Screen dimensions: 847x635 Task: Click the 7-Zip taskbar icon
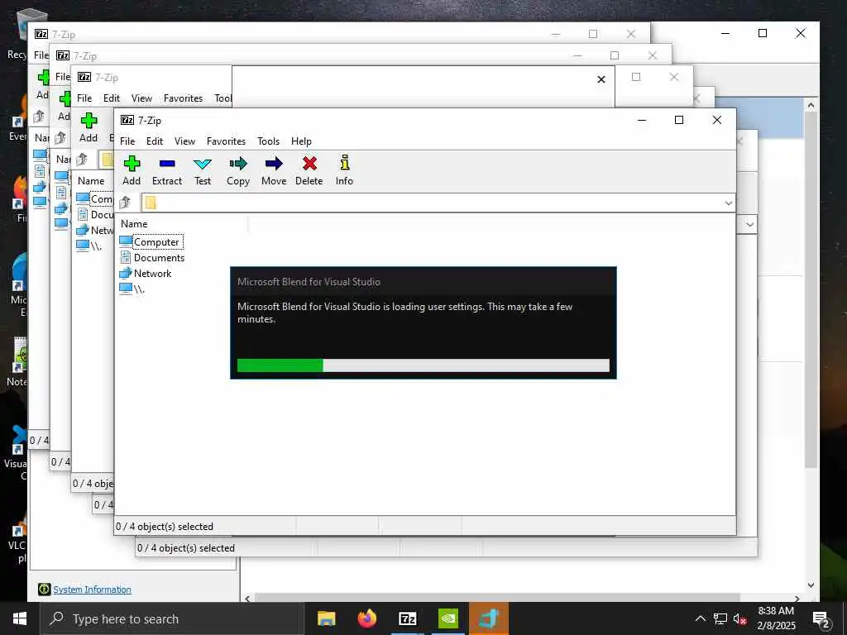coord(407,618)
